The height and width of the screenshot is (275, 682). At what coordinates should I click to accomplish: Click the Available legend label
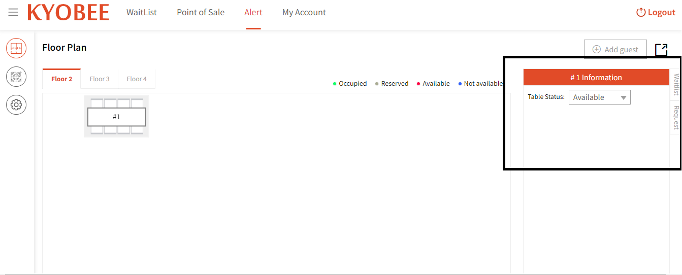click(x=436, y=84)
